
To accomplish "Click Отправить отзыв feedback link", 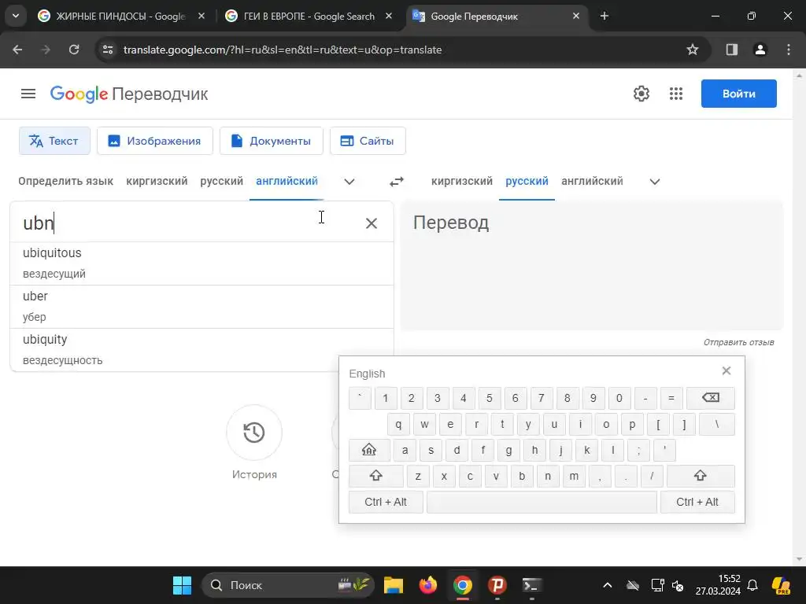I will point(738,343).
